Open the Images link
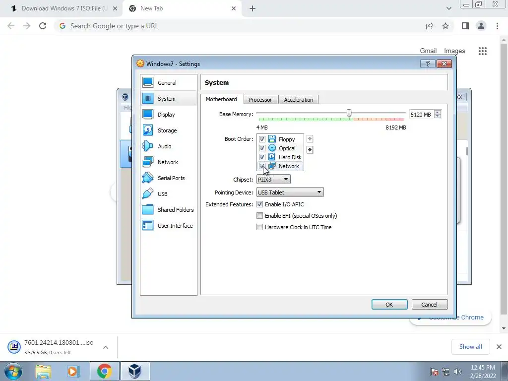This screenshot has width=508, height=381. [454, 51]
